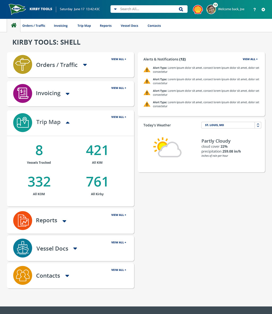Click the Invoicing bill icon
272x314 pixels.
point(23,93)
